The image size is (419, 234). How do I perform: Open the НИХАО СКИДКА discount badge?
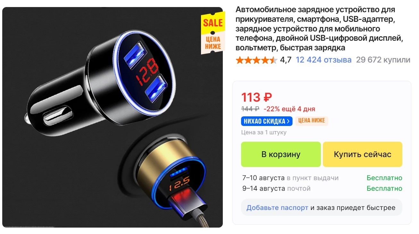point(267,121)
